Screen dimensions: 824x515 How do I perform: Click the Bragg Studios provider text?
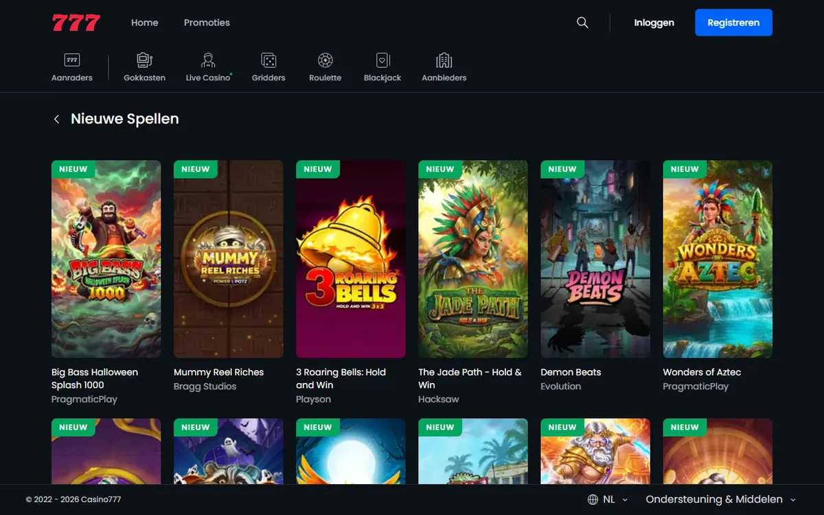click(x=205, y=387)
